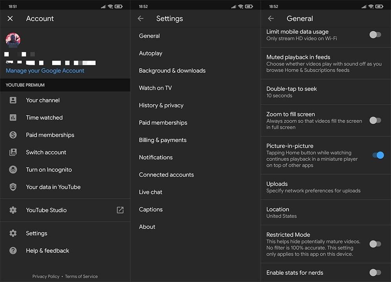Toggle Zoom to fill screen switch
This screenshot has width=391, height=282.
(x=375, y=121)
